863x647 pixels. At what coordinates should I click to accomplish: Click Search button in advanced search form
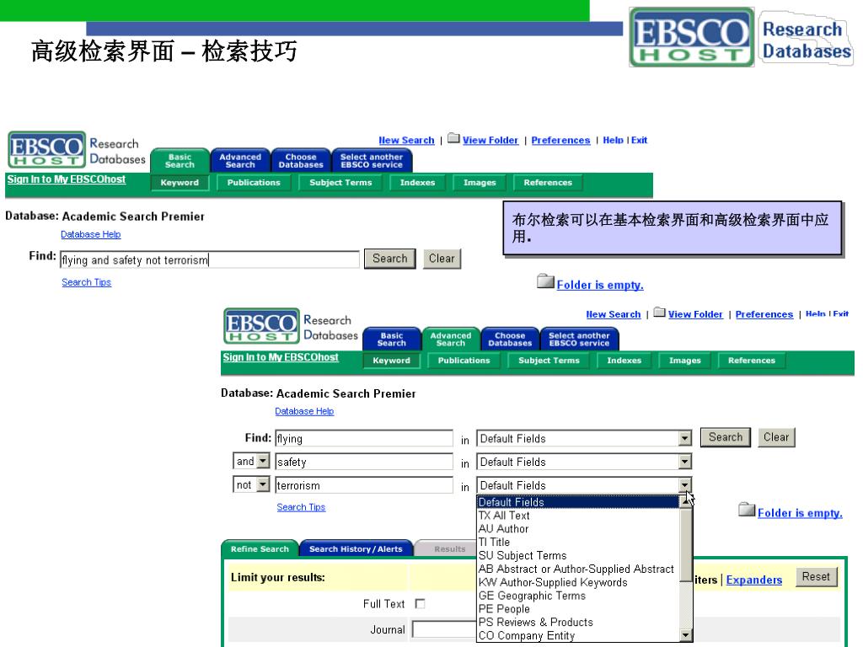click(726, 437)
